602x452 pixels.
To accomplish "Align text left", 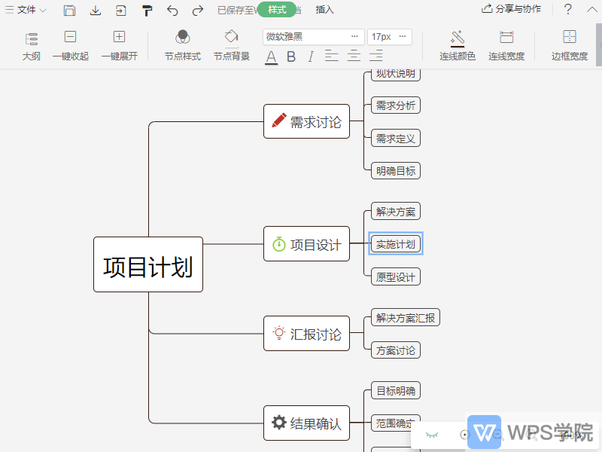I will pyautogui.click(x=331, y=56).
